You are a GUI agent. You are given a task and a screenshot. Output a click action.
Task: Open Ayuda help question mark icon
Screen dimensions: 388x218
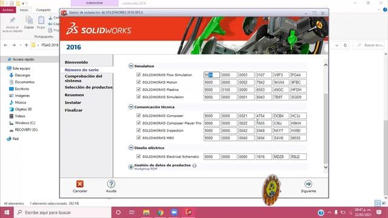click(x=111, y=184)
